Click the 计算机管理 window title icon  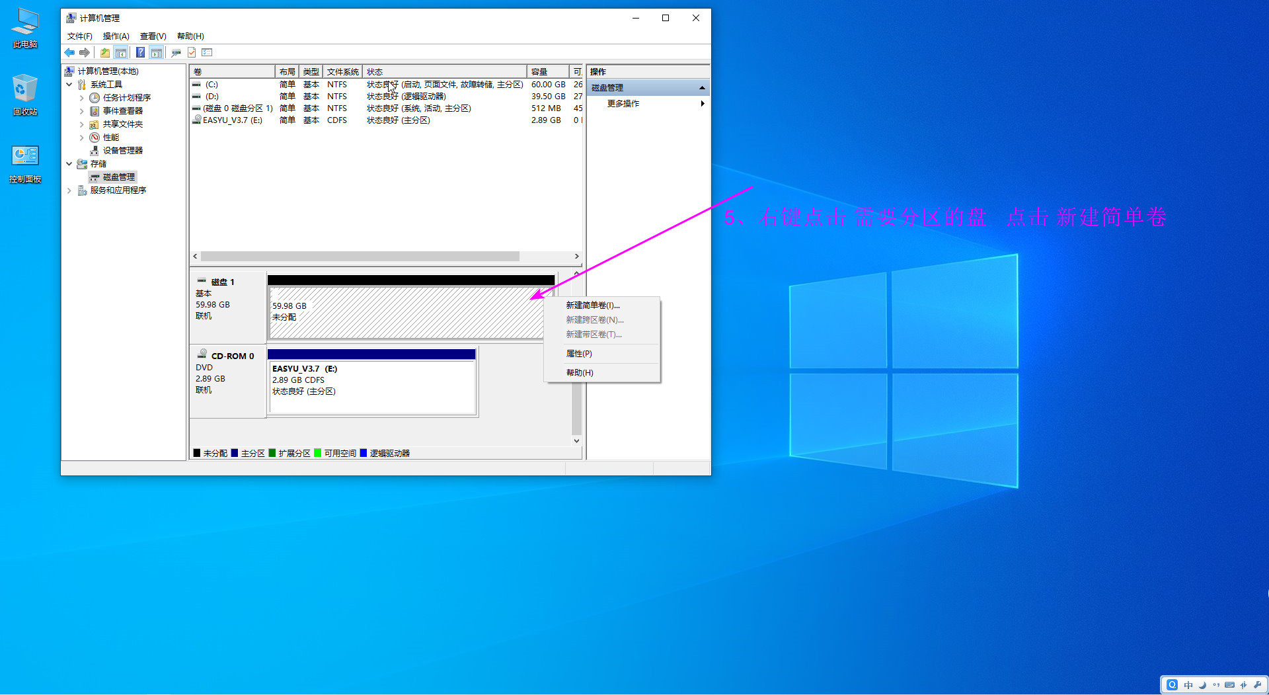[x=71, y=18]
